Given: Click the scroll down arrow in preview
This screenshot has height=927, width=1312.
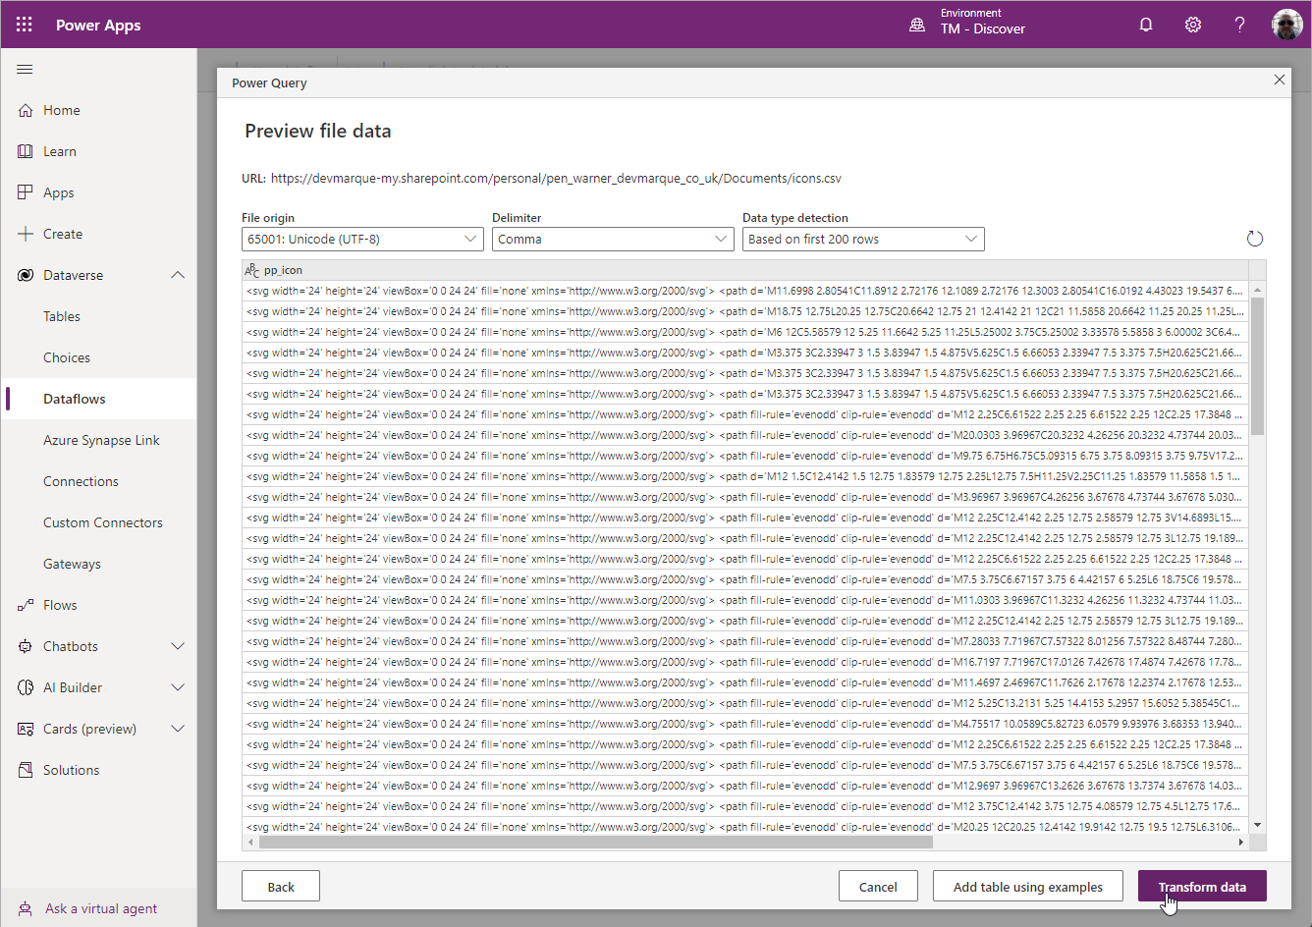Looking at the screenshot, I should click(x=1258, y=826).
